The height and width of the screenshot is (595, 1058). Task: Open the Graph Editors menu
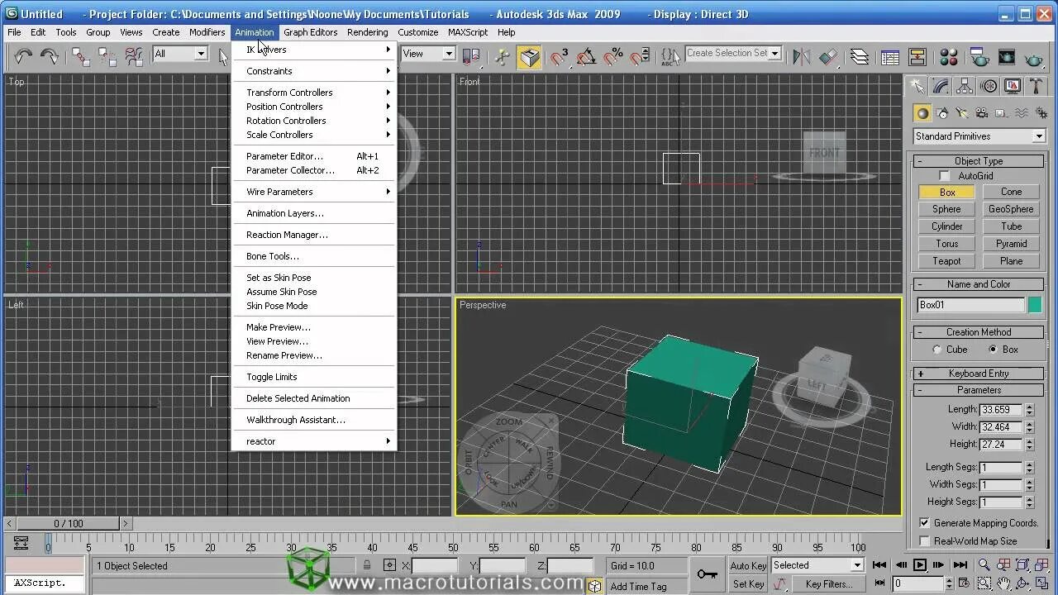point(310,32)
